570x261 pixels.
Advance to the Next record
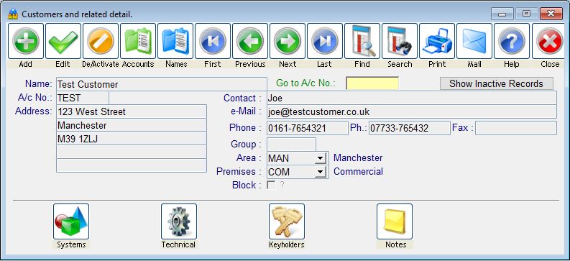pyautogui.click(x=288, y=41)
